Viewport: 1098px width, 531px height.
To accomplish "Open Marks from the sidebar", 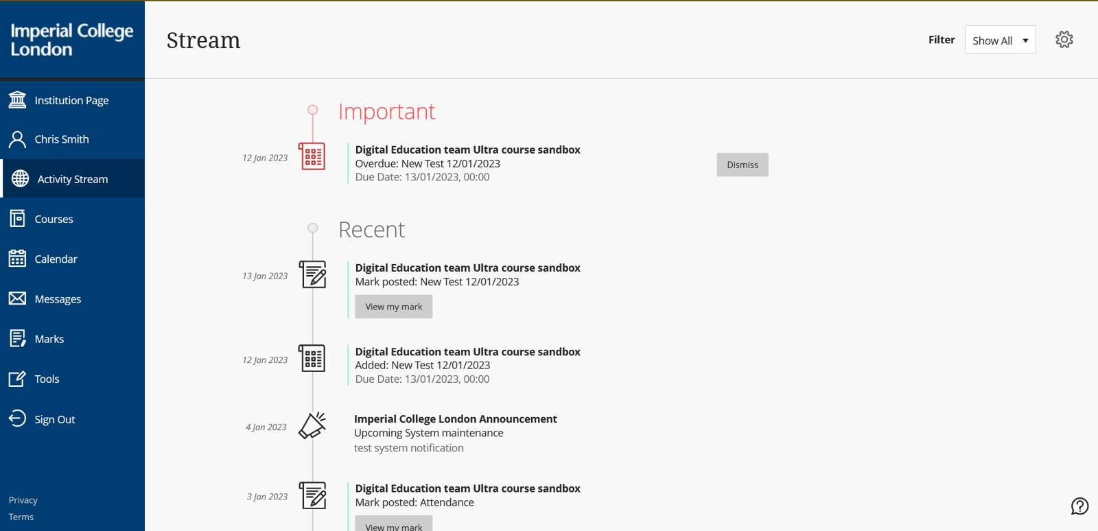I will [49, 339].
